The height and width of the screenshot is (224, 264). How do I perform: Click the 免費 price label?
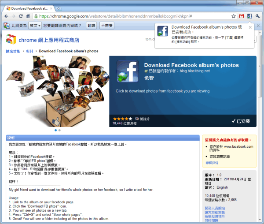pos(149,78)
